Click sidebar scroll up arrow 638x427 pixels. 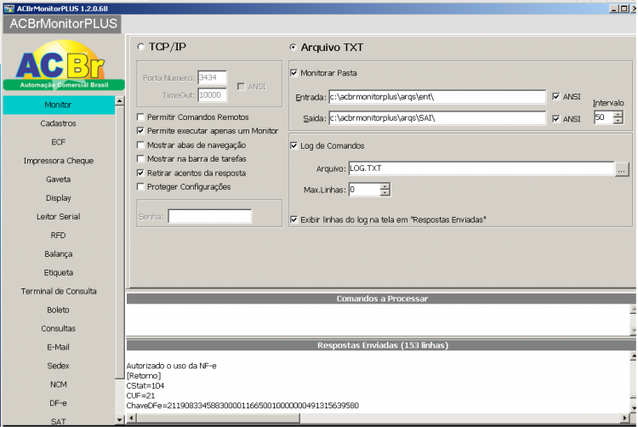120,101
